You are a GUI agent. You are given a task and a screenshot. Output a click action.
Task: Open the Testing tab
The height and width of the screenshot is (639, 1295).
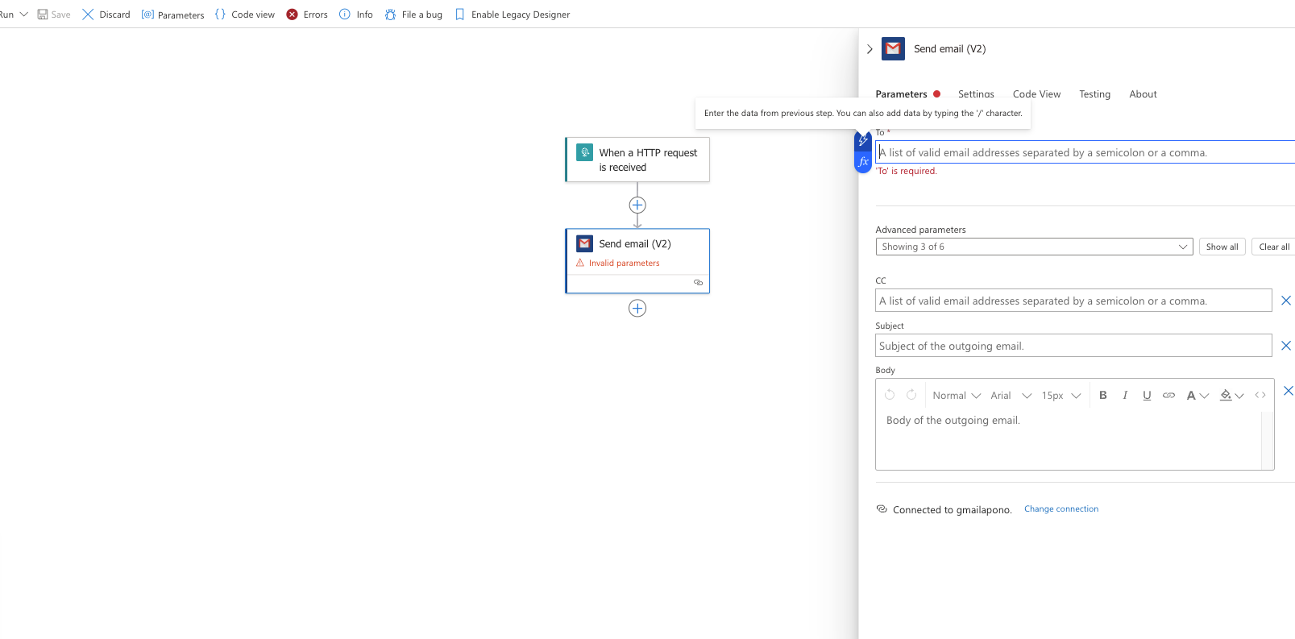[1094, 94]
